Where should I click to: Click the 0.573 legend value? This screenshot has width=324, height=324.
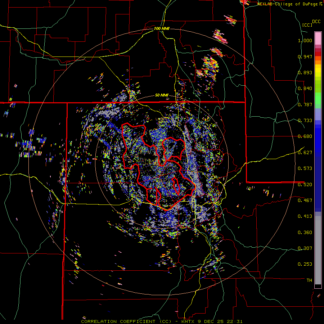[305, 168]
